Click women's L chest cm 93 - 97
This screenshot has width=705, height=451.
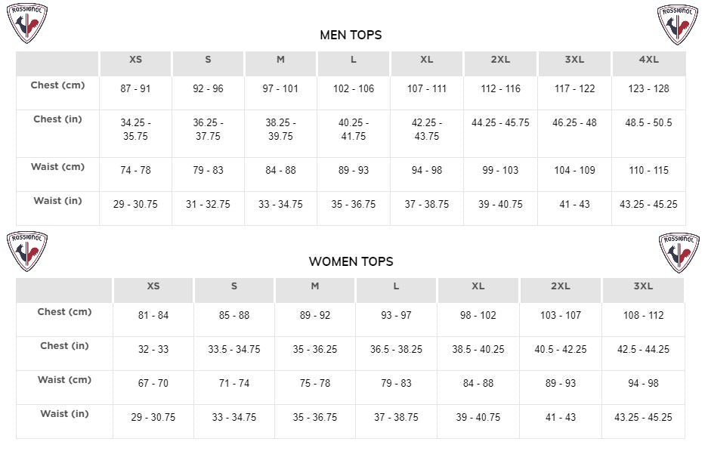click(x=396, y=315)
